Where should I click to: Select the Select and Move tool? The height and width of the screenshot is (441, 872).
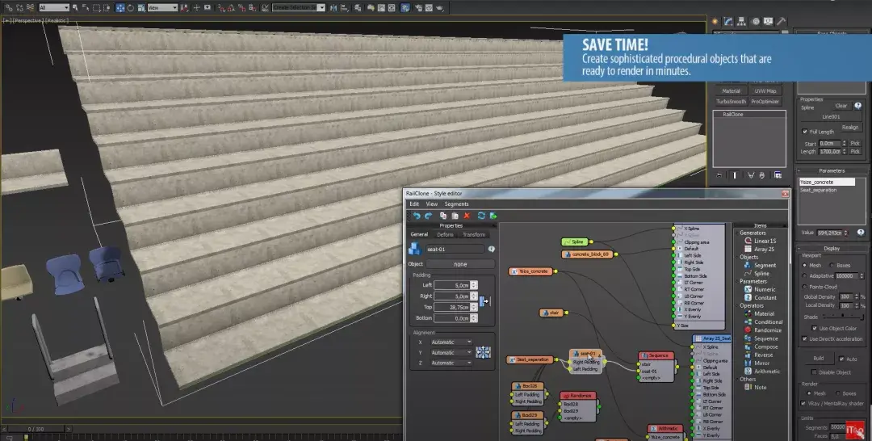[119, 7]
